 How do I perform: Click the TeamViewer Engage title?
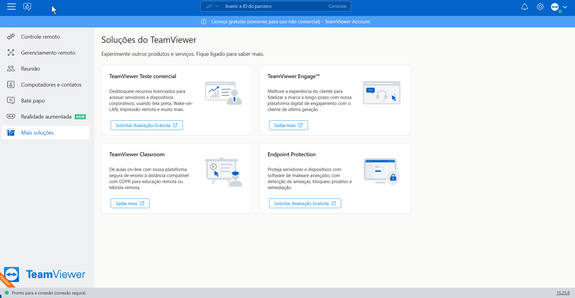294,76
